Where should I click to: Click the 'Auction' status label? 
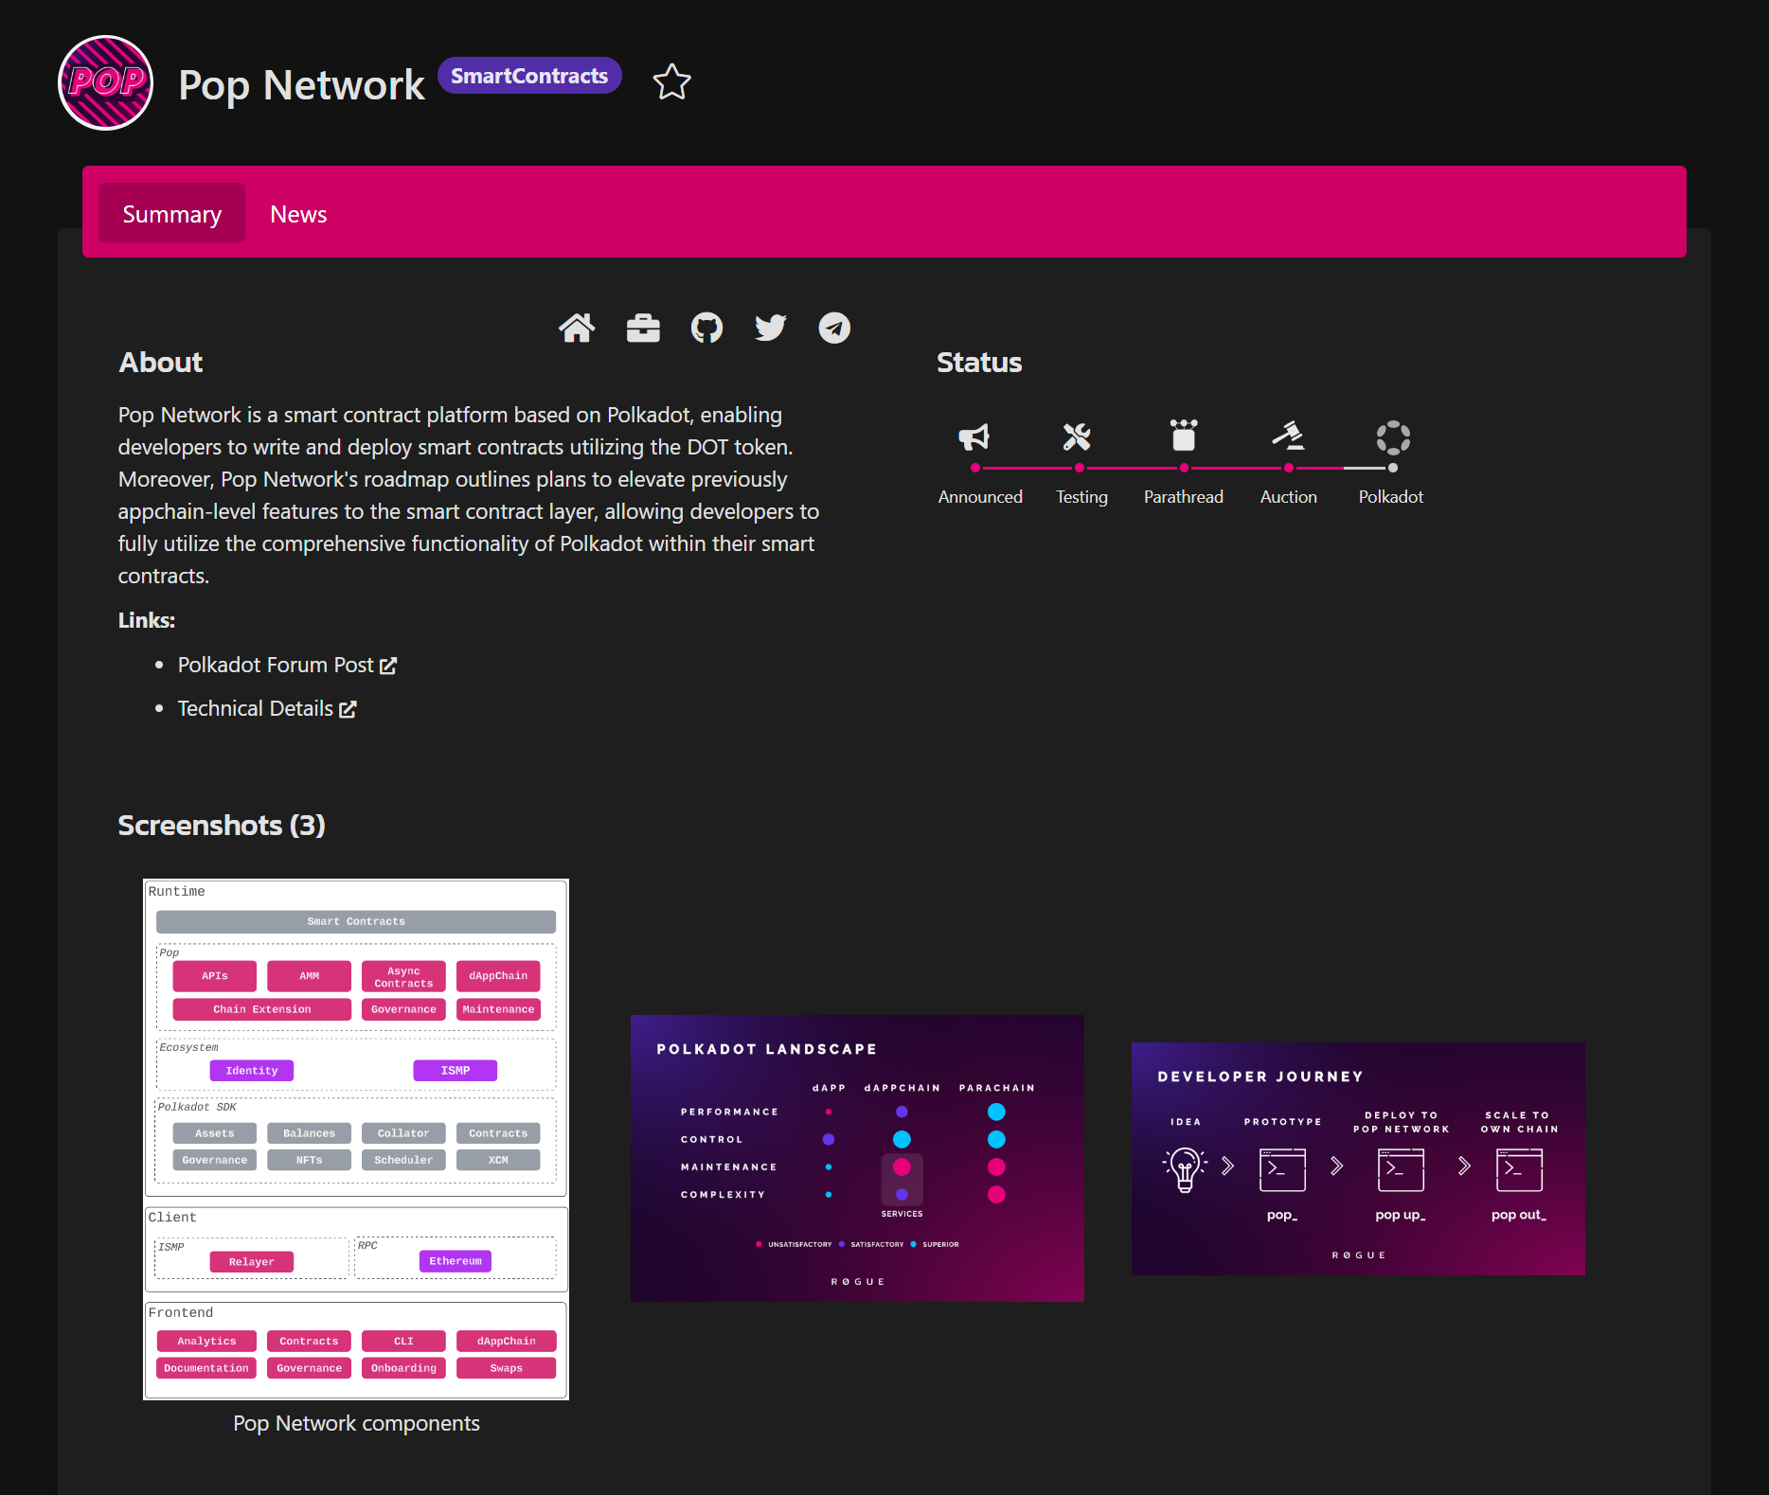(x=1289, y=497)
